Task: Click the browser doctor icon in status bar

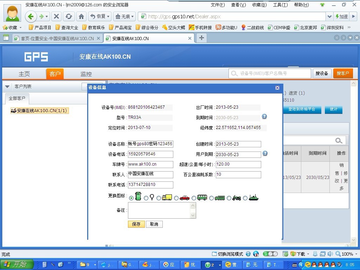Action: pyautogui.click(x=256, y=254)
